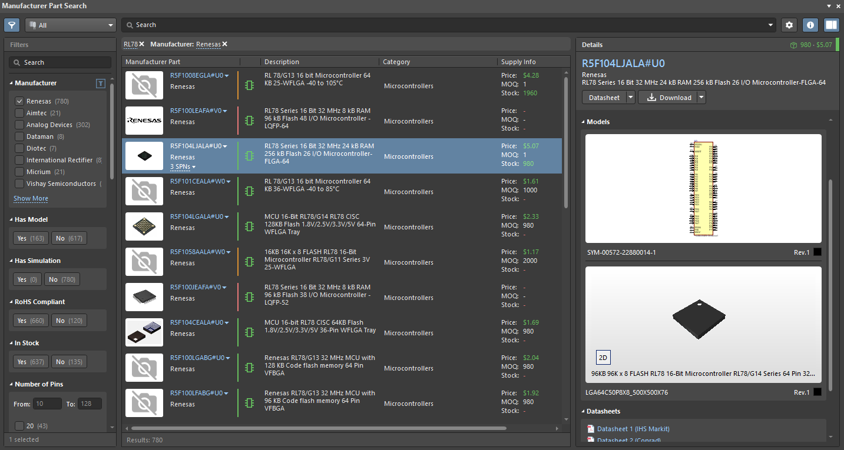Image resolution: width=844 pixels, height=450 pixels.
Task: Click Renesas logo thumbnail for R5F100LEAFA#V0
Action: [144, 121]
